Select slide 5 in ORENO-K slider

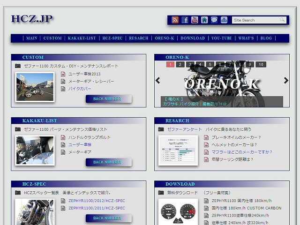(210, 65)
